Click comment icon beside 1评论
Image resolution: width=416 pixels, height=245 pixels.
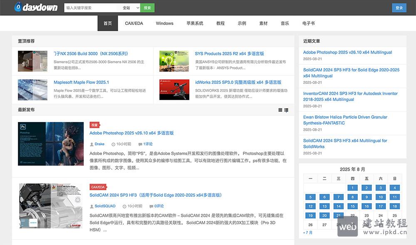click(x=140, y=145)
